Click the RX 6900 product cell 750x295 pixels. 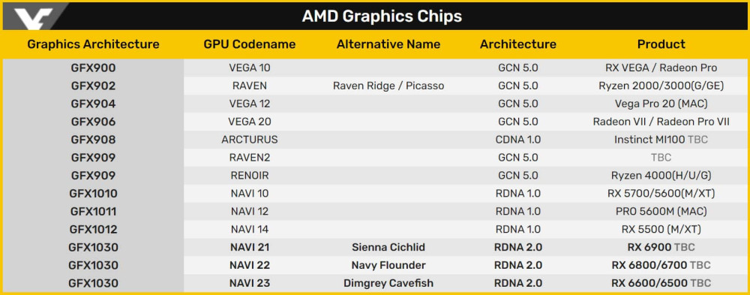[x=661, y=248]
